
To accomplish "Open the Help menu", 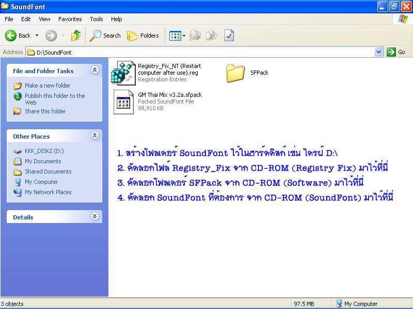I will 117,19.
